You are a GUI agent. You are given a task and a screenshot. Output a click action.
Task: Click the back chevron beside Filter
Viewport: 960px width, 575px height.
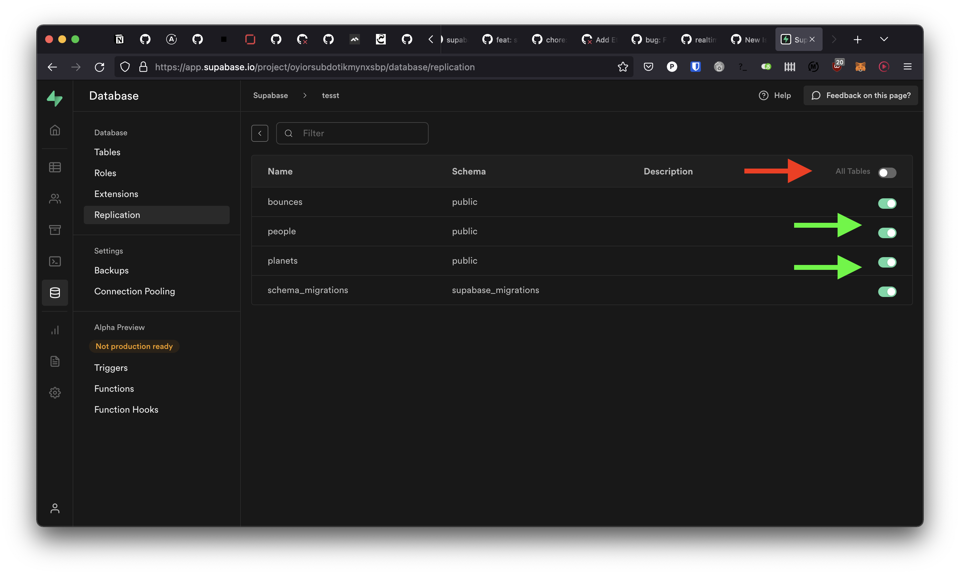click(259, 133)
